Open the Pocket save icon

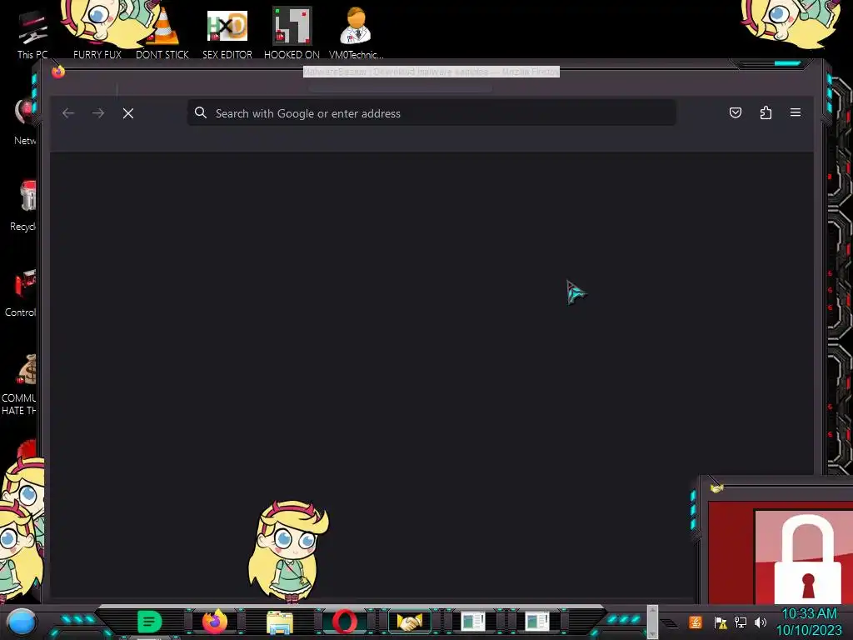pos(735,112)
